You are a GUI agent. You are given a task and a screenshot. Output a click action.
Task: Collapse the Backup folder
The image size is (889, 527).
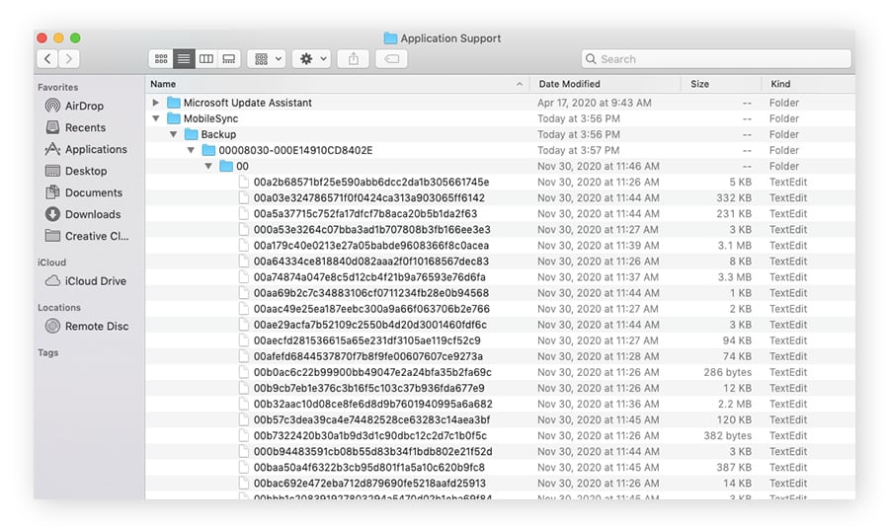click(174, 134)
